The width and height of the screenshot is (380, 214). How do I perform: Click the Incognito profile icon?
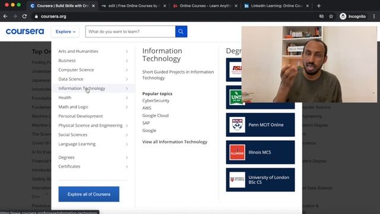(x=343, y=16)
